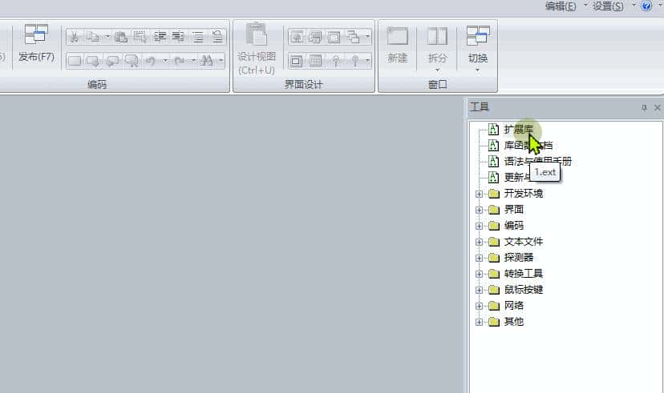Click the New window (新建) button
Screen dimensions: 664x393
[x=397, y=46]
